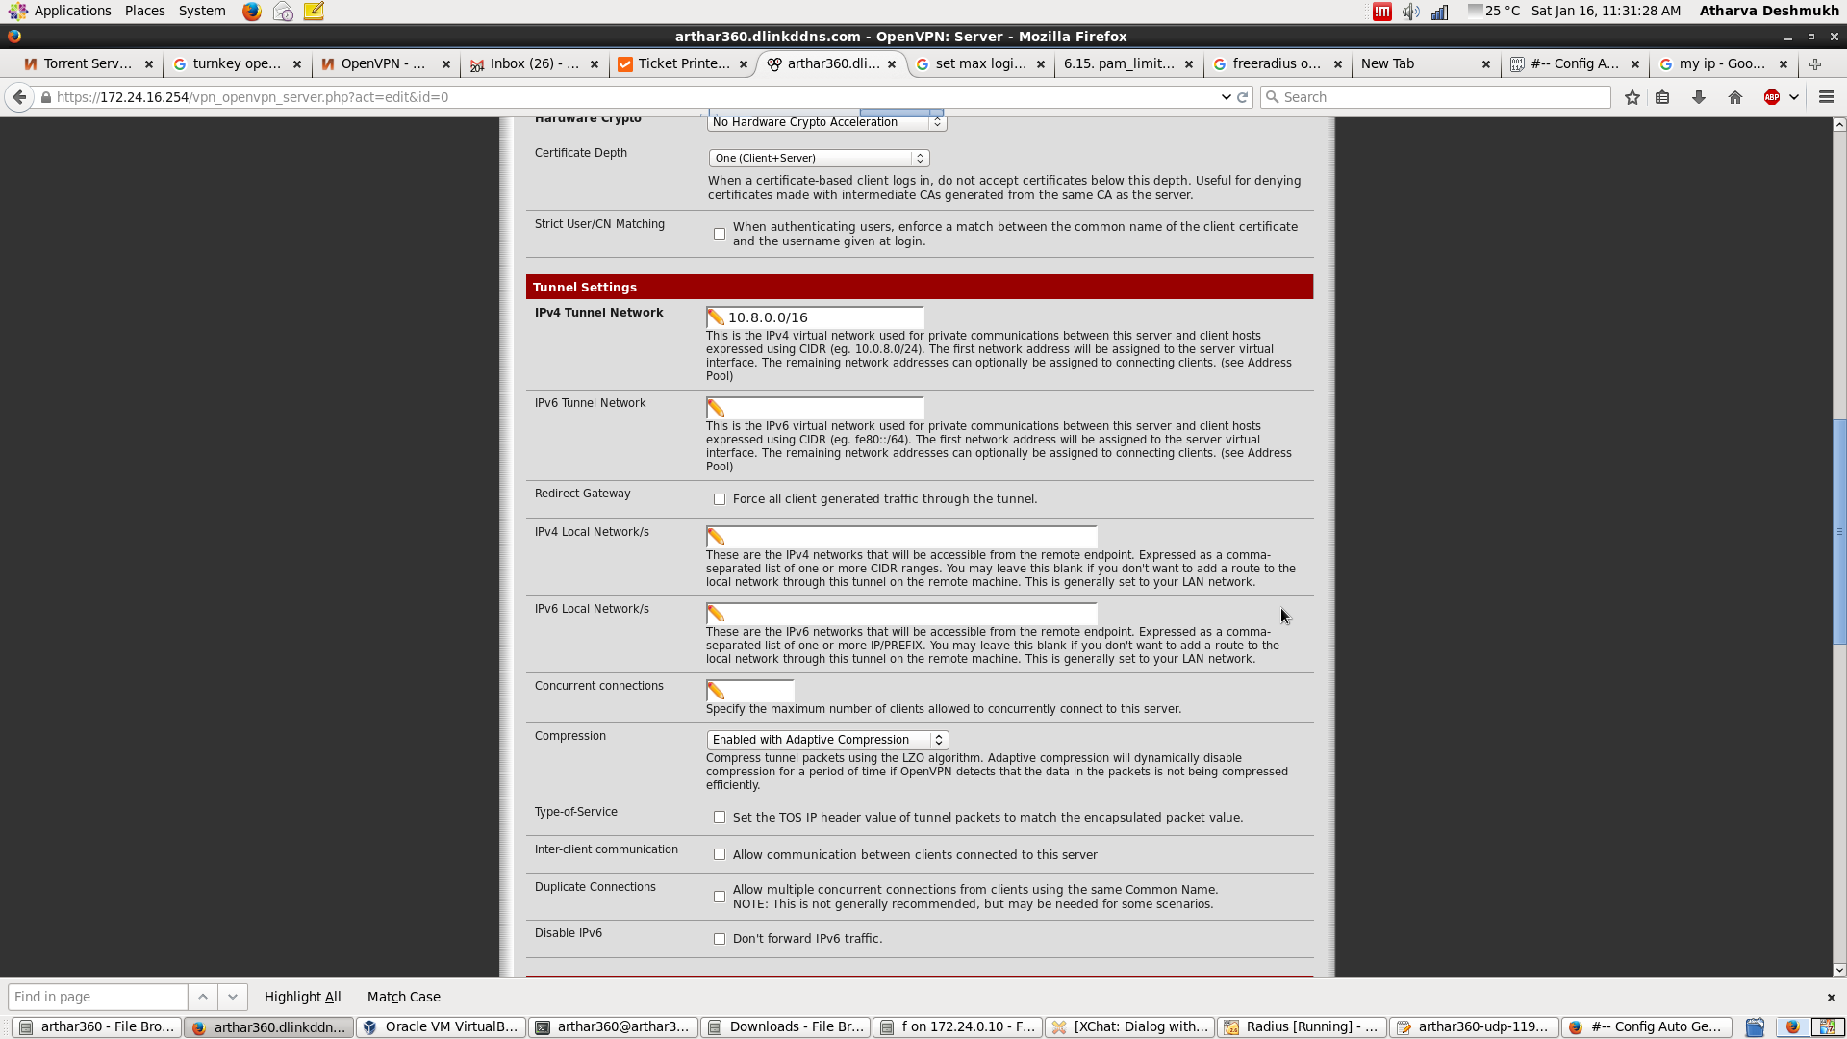Click scrollbar down arrow

pyautogui.click(x=1839, y=970)
